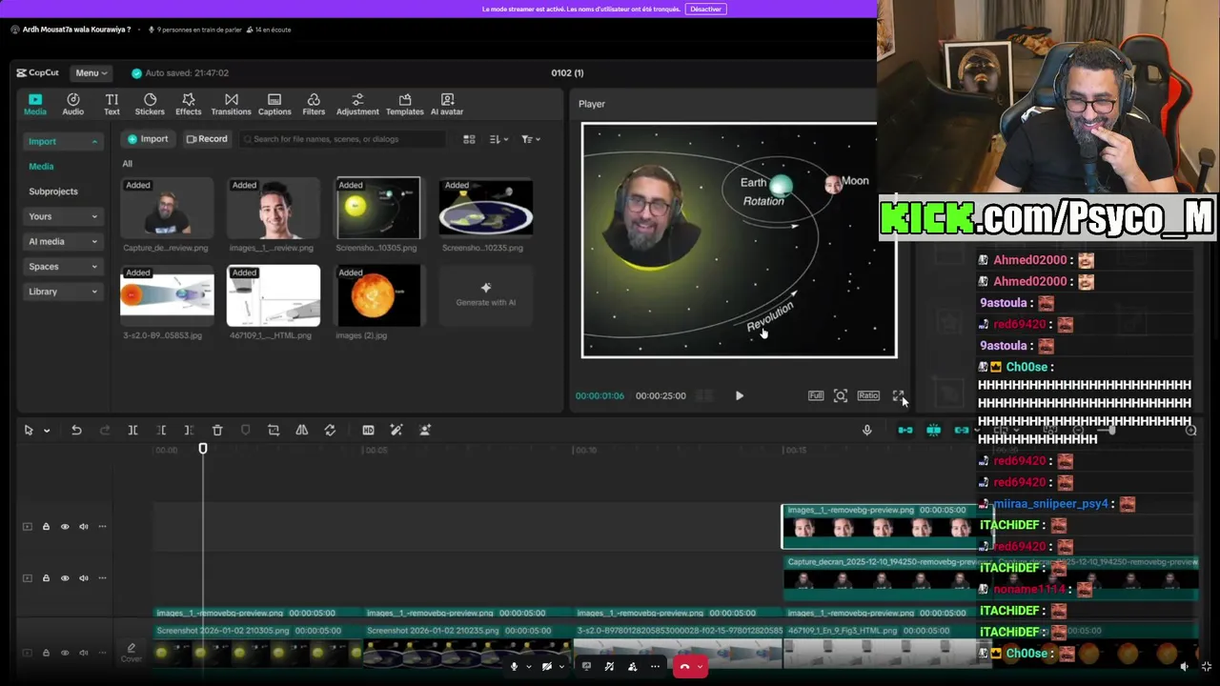The height and width of the screenshot is (686, 1220).
Task: Lock the Capture_decran clip track
Action: [46, 578]
